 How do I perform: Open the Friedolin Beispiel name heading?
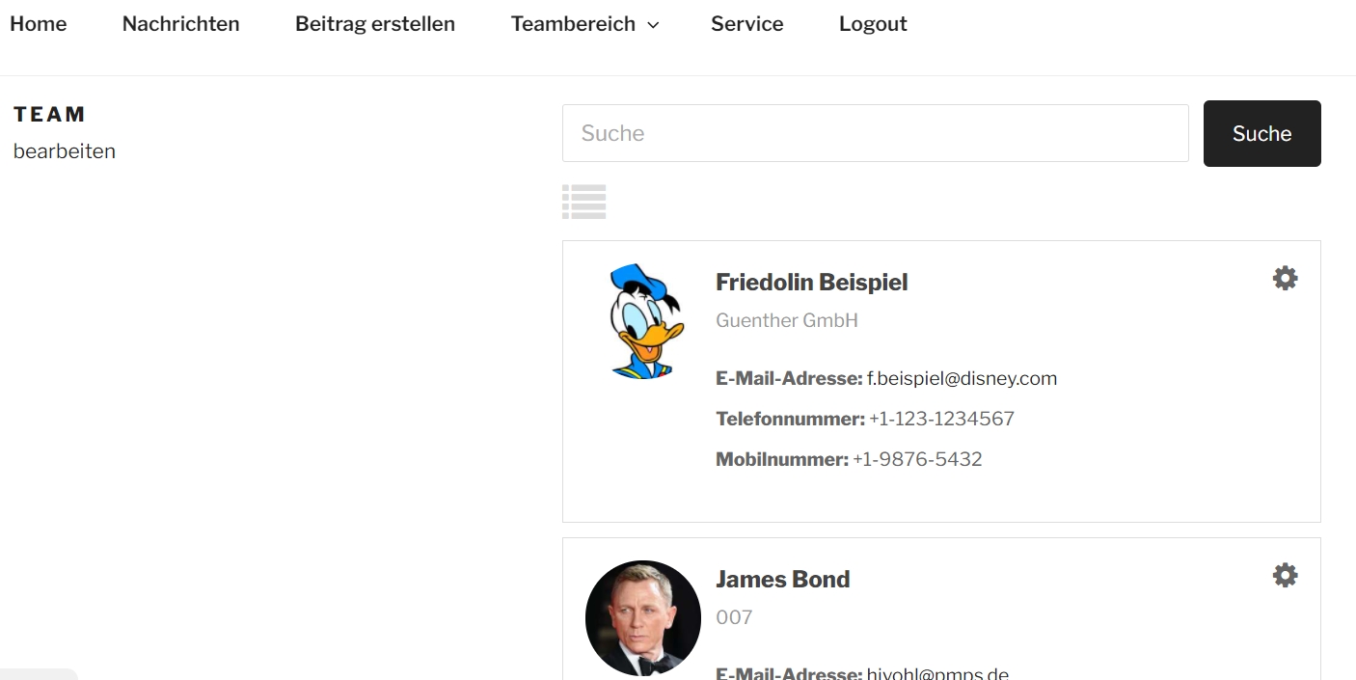[x=811, y=283]
